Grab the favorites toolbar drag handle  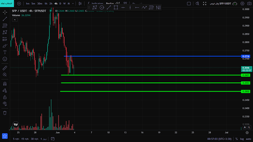(x=89, y=7)
